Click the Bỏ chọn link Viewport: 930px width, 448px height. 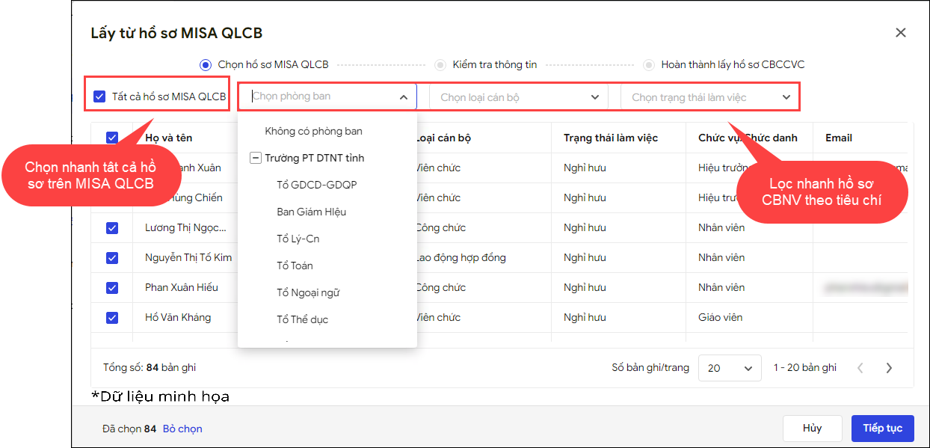click(x=182, y=429)
